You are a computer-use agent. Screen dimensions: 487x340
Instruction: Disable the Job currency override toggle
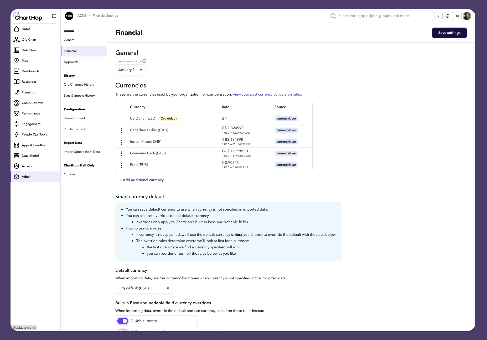[x=123, y=321]
